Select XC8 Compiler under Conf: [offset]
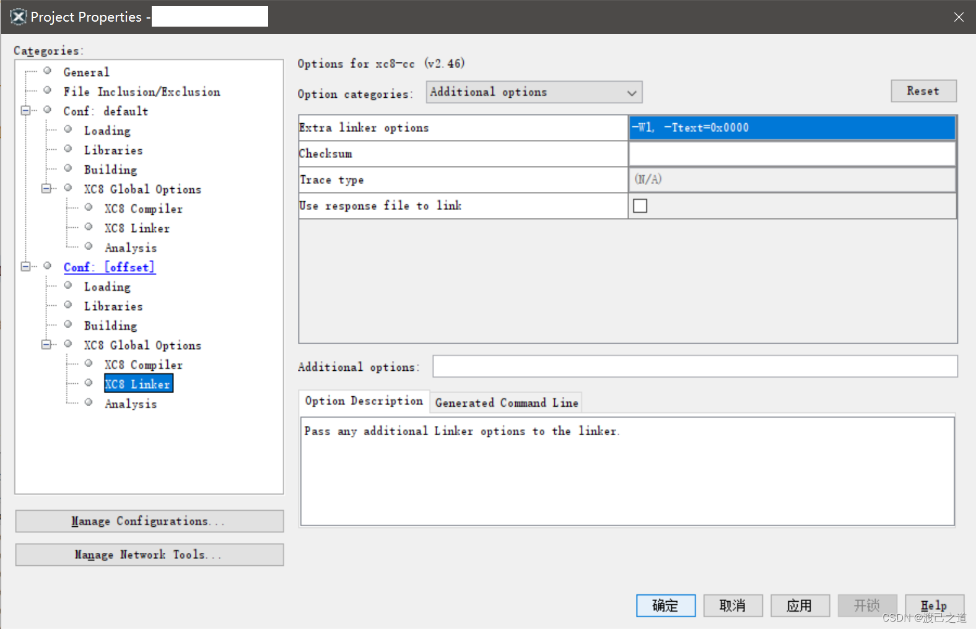The width and height of the screenshot is (976, 629). coord(144,365)
